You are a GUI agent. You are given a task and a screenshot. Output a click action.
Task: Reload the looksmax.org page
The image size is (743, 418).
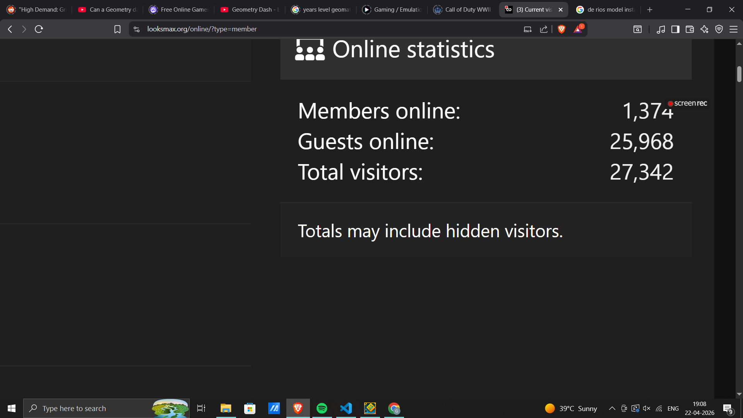pyautogui.click(x=38, y=29)
